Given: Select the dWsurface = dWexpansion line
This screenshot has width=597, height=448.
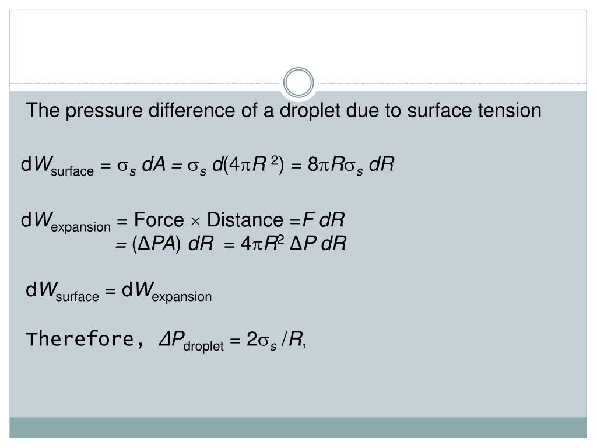Looking at the screenshot, I should (x=118, y=292).
